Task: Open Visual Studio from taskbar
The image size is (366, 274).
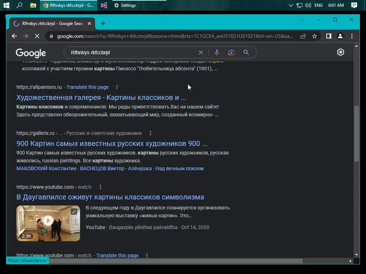Action: click(x=104, y=5)
